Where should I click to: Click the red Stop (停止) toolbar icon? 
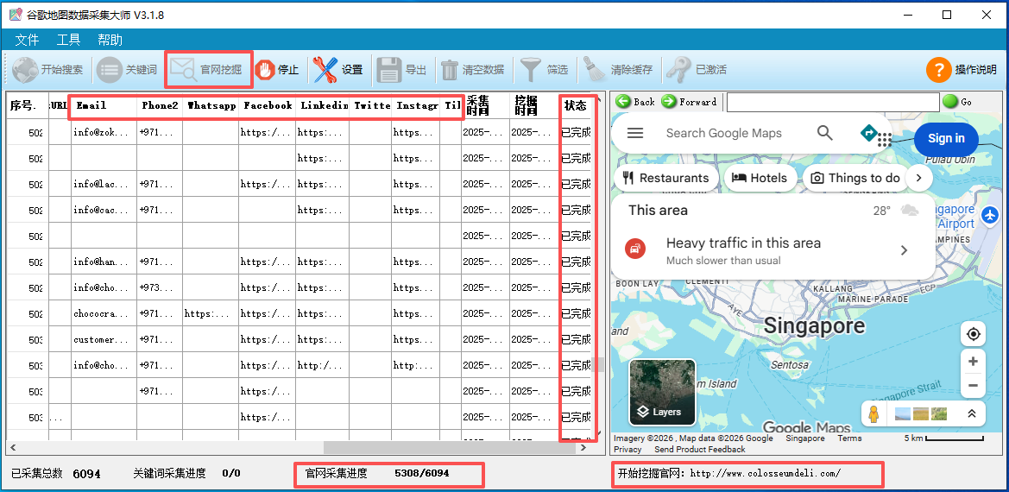(x=264, y=70)
